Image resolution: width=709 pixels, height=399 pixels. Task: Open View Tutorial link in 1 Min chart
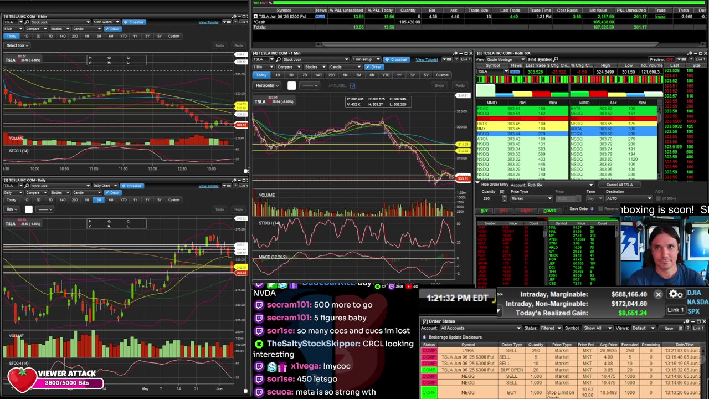pos(427,59)
